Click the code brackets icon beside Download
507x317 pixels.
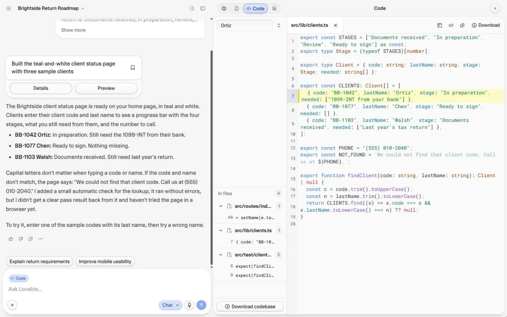pyautogui.click(x=451, y=25)
